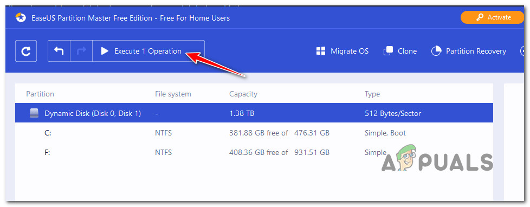The image size is (530, 207).
Task: Open Migrate OS tool
Action: click(342, 51)
